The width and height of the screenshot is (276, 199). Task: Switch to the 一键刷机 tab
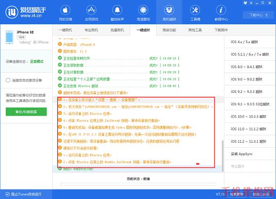click(x=65, y=30)
